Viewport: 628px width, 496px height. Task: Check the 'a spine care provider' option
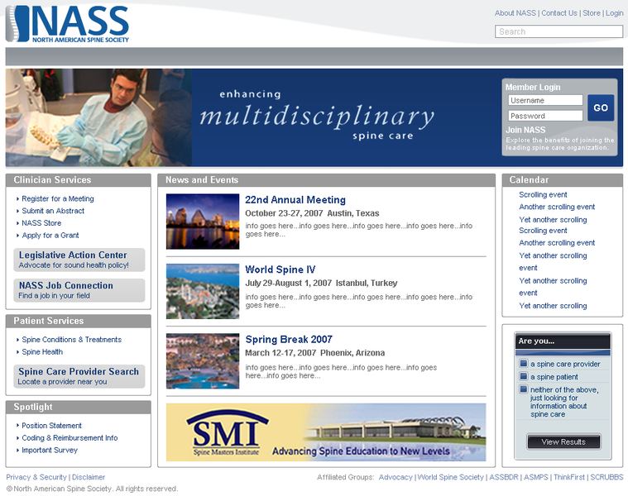(524, 364)
